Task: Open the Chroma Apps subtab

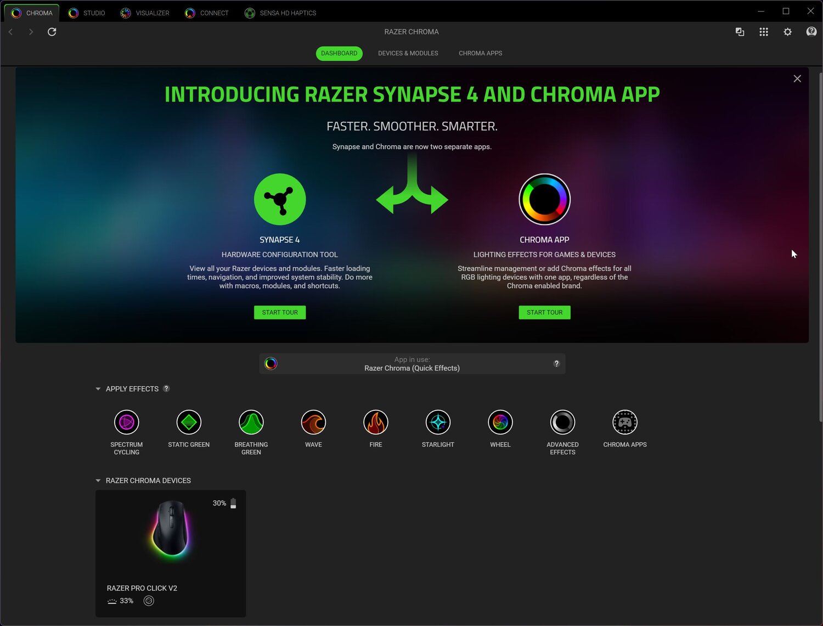Action: pyautogui.click(x=481, y=53)
